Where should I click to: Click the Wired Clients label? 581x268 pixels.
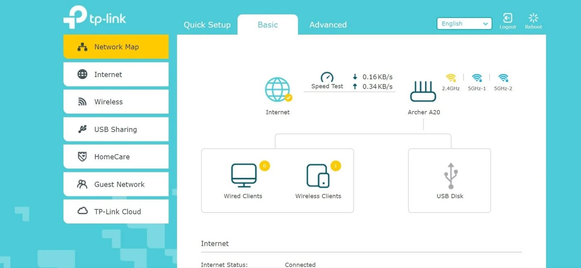click(243, 196)
